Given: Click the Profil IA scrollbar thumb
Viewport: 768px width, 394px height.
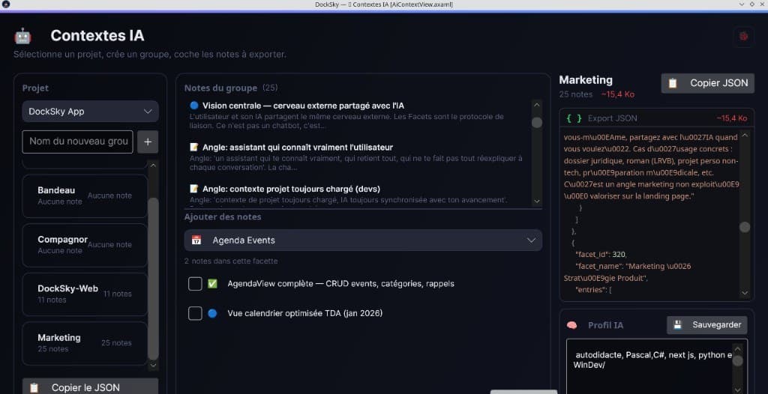Looking at the screenshot, I should tap(737, 361).
